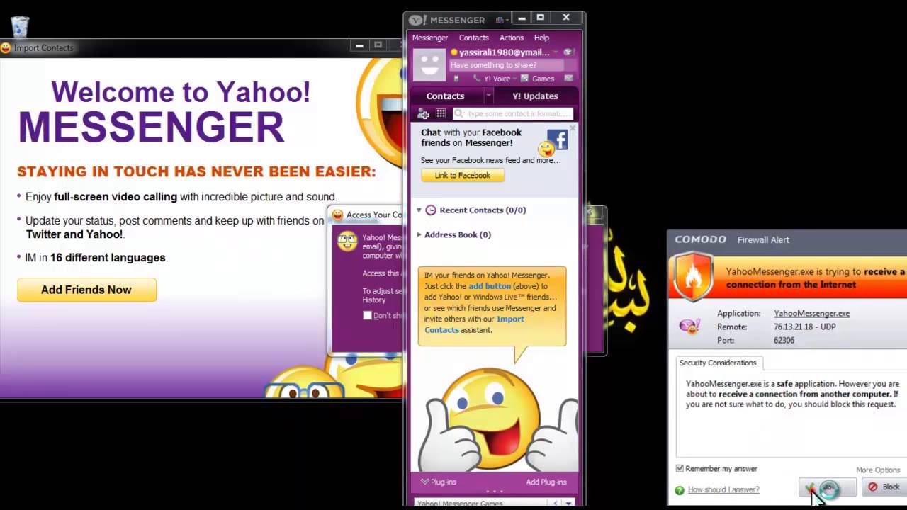The image size is (907, 510).
Task: Click the Import Contacts window smiley icon
Action: click(6, 47)
